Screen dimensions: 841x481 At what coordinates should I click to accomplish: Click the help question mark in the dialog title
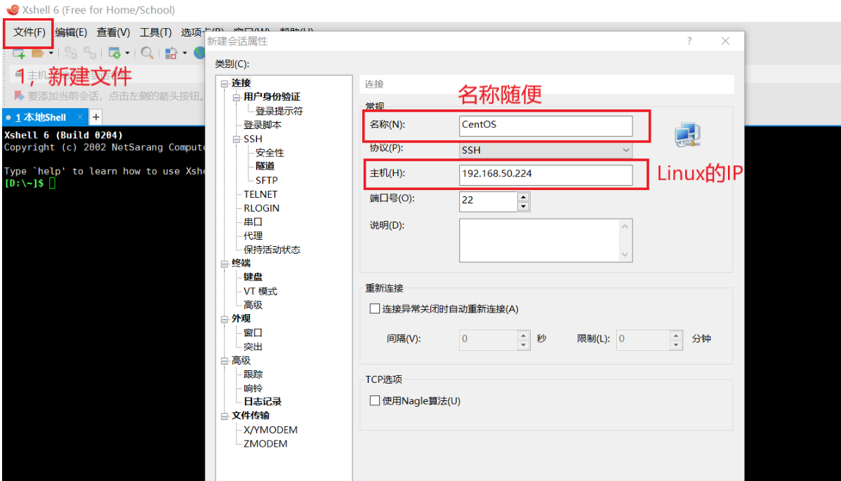point(689,41)
